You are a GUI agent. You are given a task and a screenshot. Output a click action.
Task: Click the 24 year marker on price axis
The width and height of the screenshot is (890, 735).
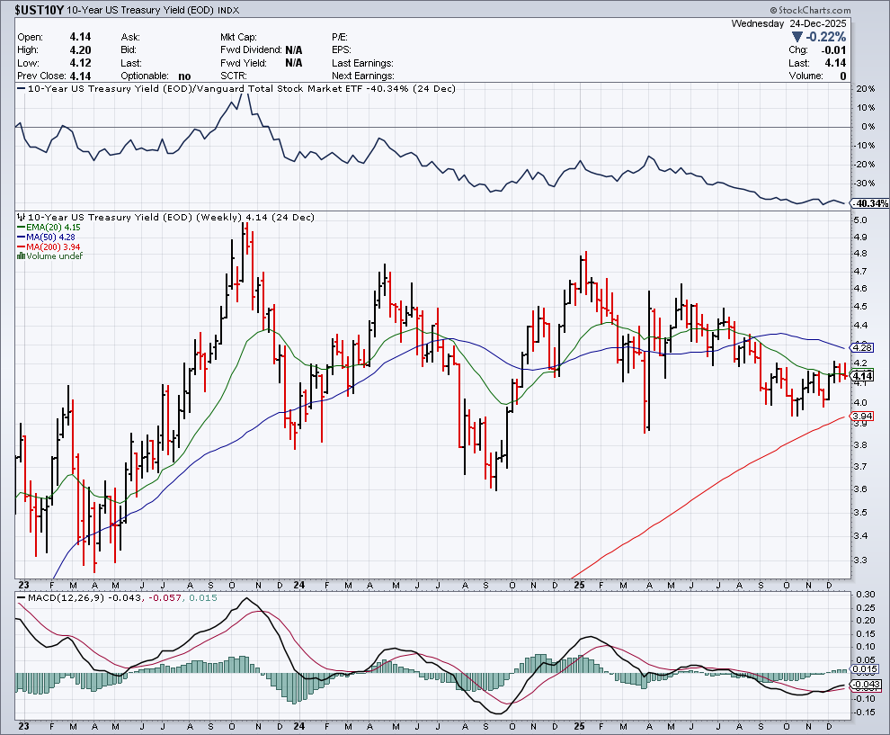point(298,582)
